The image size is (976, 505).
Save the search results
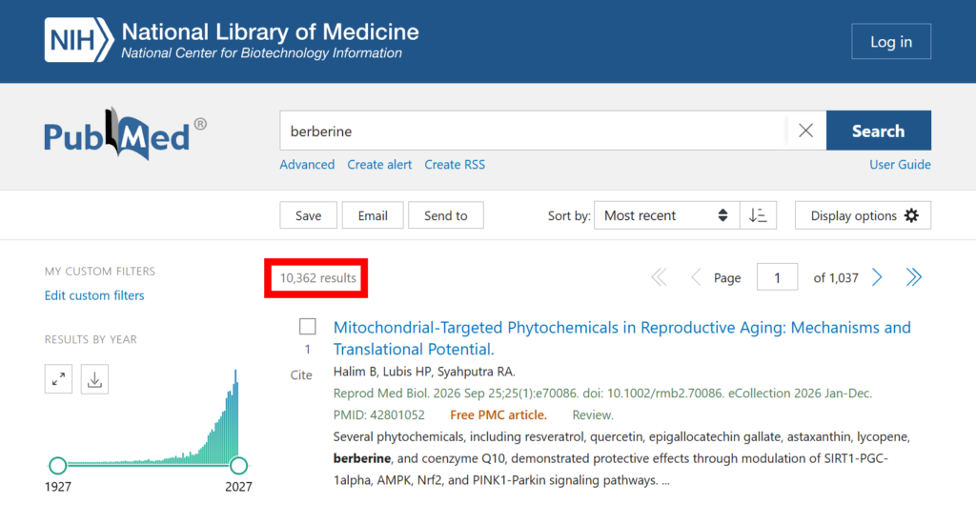click(x=308, y=215)
